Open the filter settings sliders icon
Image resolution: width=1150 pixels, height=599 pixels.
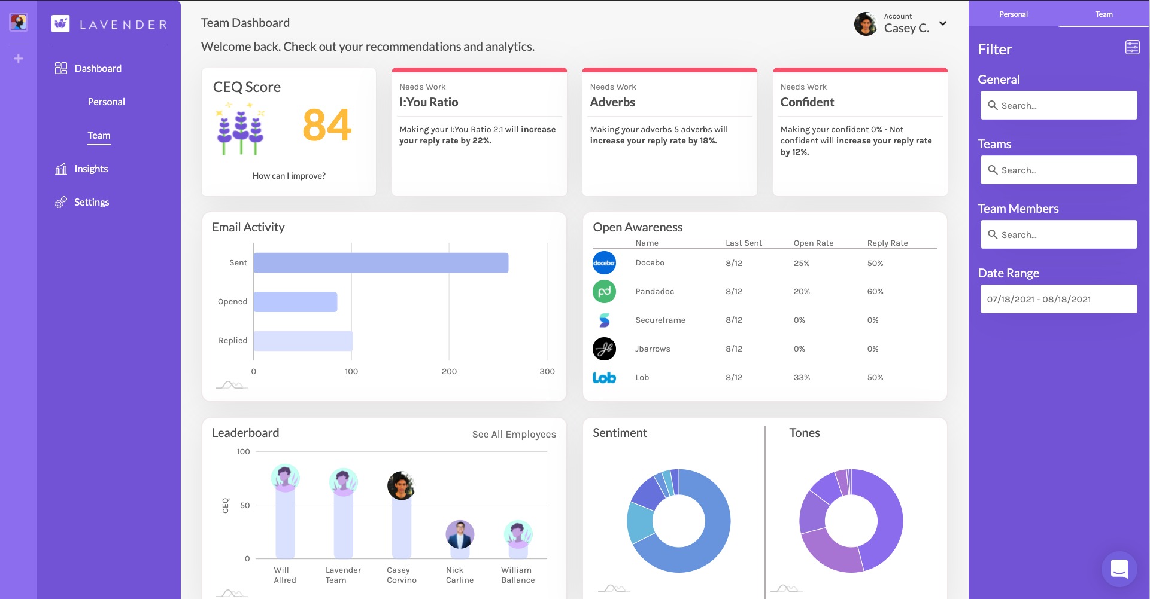[1132, 48]
